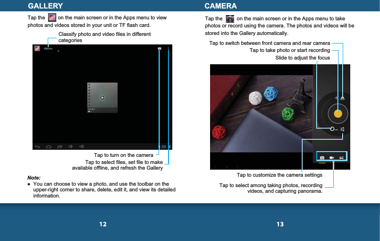Tap the Home navigation icon in Gallery

click(x=49, y=146)
